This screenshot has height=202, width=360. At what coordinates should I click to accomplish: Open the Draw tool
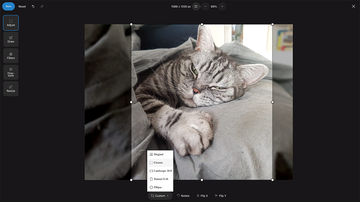[x=11, y=40]
